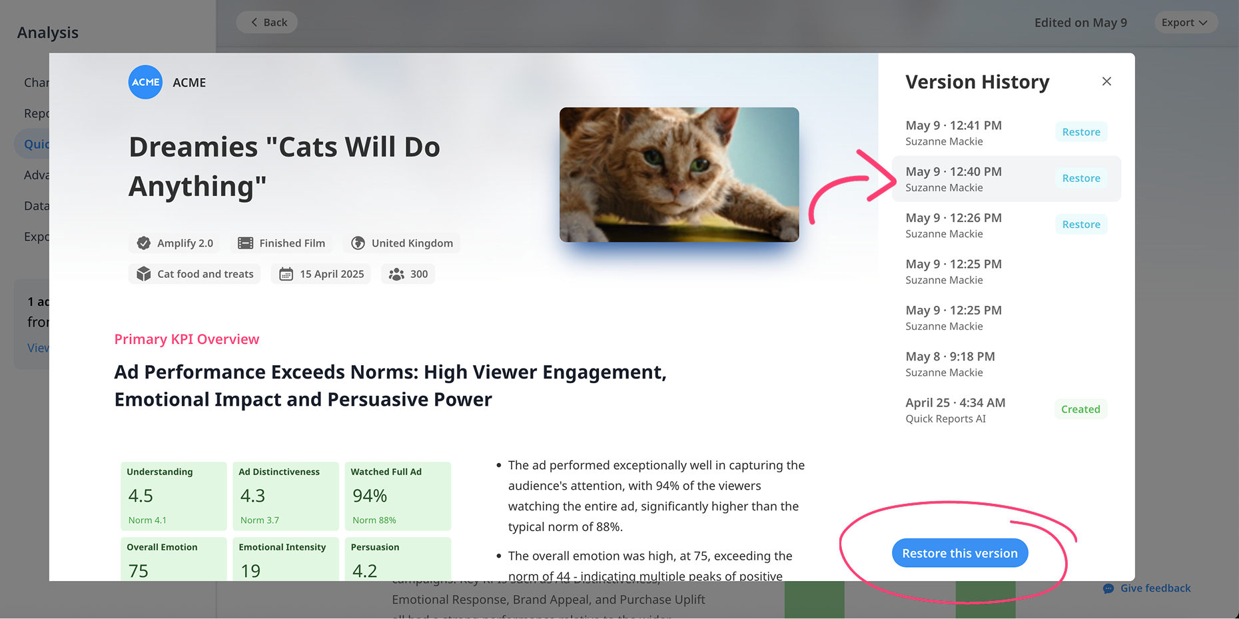This screenshot has width=1239, height=619.
Task: Click the Dreamies "Cats Will Do Anything" title
Action: 284,167
